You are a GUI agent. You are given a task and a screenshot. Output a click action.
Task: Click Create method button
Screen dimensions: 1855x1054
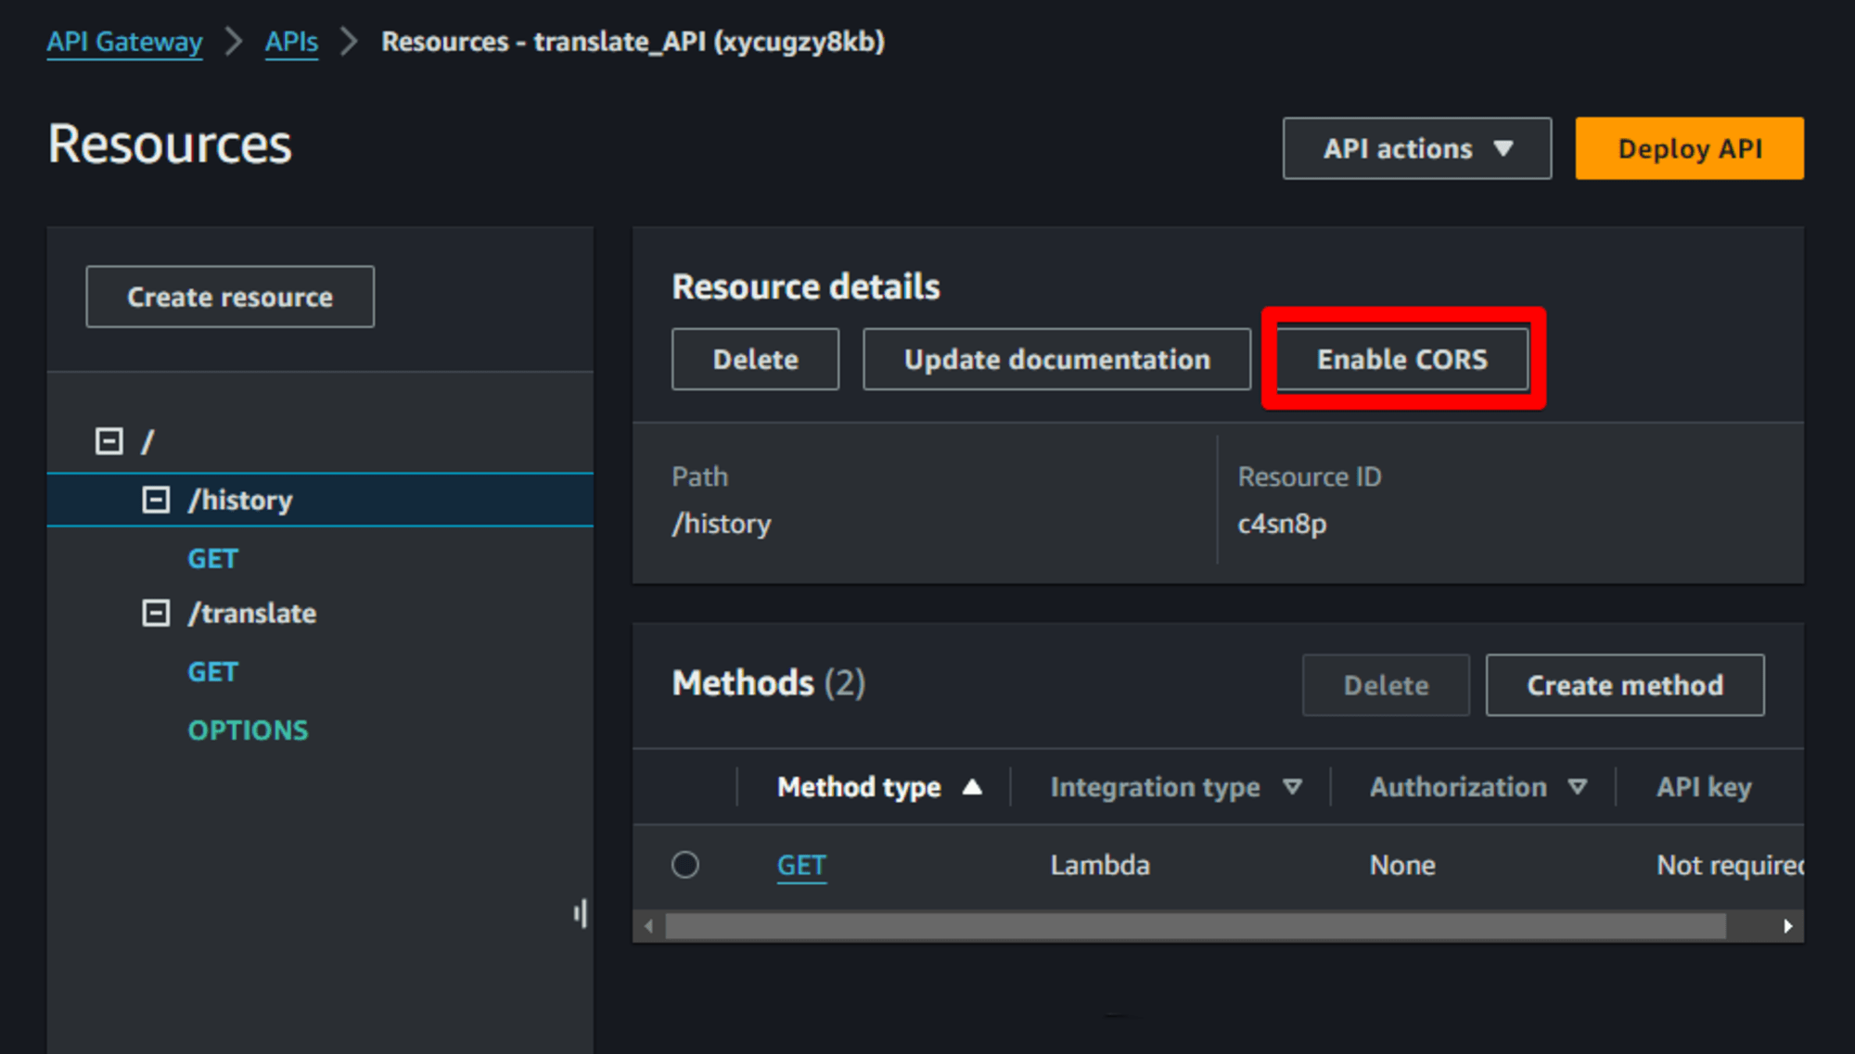[1624, 685]
